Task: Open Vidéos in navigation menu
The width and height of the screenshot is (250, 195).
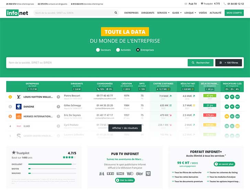Action: point(203,13)
